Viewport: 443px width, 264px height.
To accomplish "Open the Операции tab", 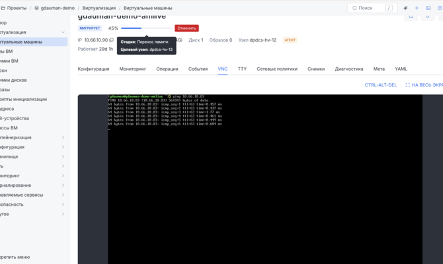I will 167,69.
